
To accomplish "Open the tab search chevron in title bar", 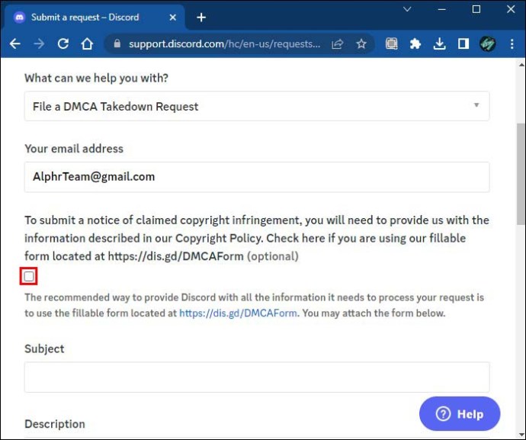I will 406,10.
